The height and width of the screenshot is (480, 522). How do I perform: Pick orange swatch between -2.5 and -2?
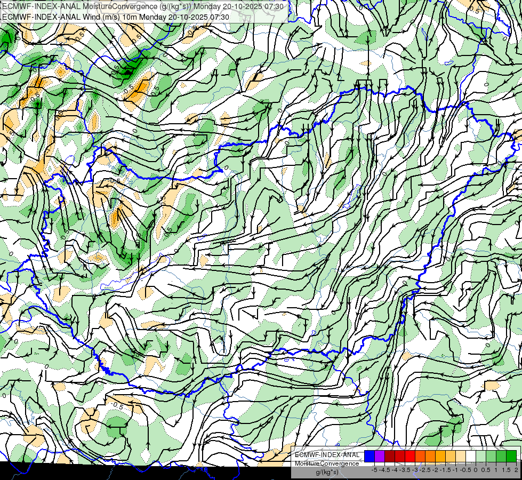430,456
